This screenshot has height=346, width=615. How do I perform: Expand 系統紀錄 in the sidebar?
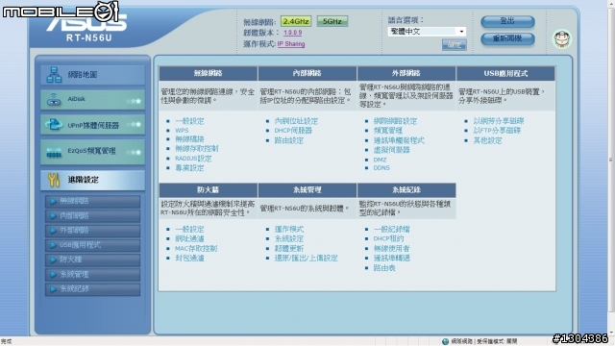click(x=92, y=289)
